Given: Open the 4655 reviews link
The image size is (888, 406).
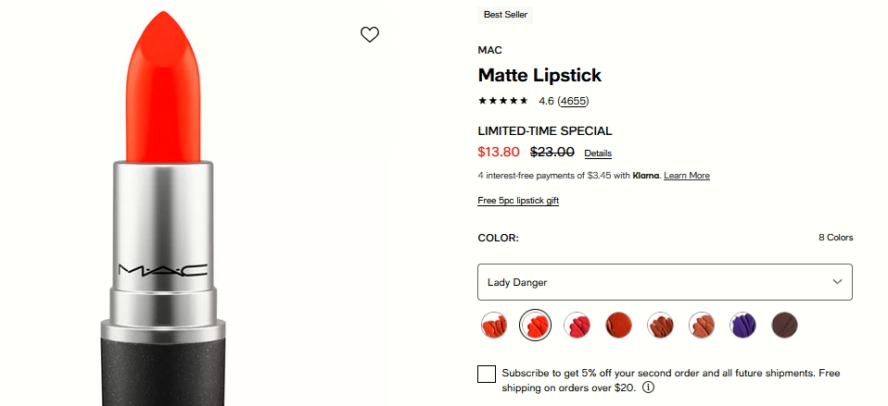Looking at the screenshot, I should pyautogui.click(x=573, y=101).
